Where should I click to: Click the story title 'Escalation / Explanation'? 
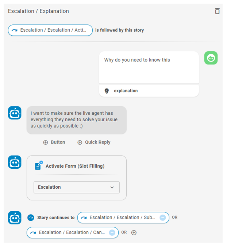click(x=39, y=11)
